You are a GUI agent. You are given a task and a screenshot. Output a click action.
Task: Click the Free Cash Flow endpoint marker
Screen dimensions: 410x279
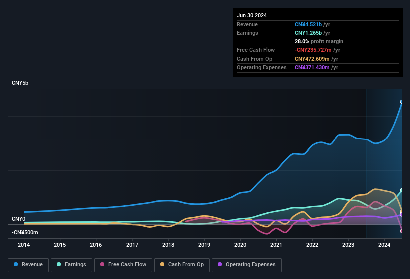click(402, 231)
